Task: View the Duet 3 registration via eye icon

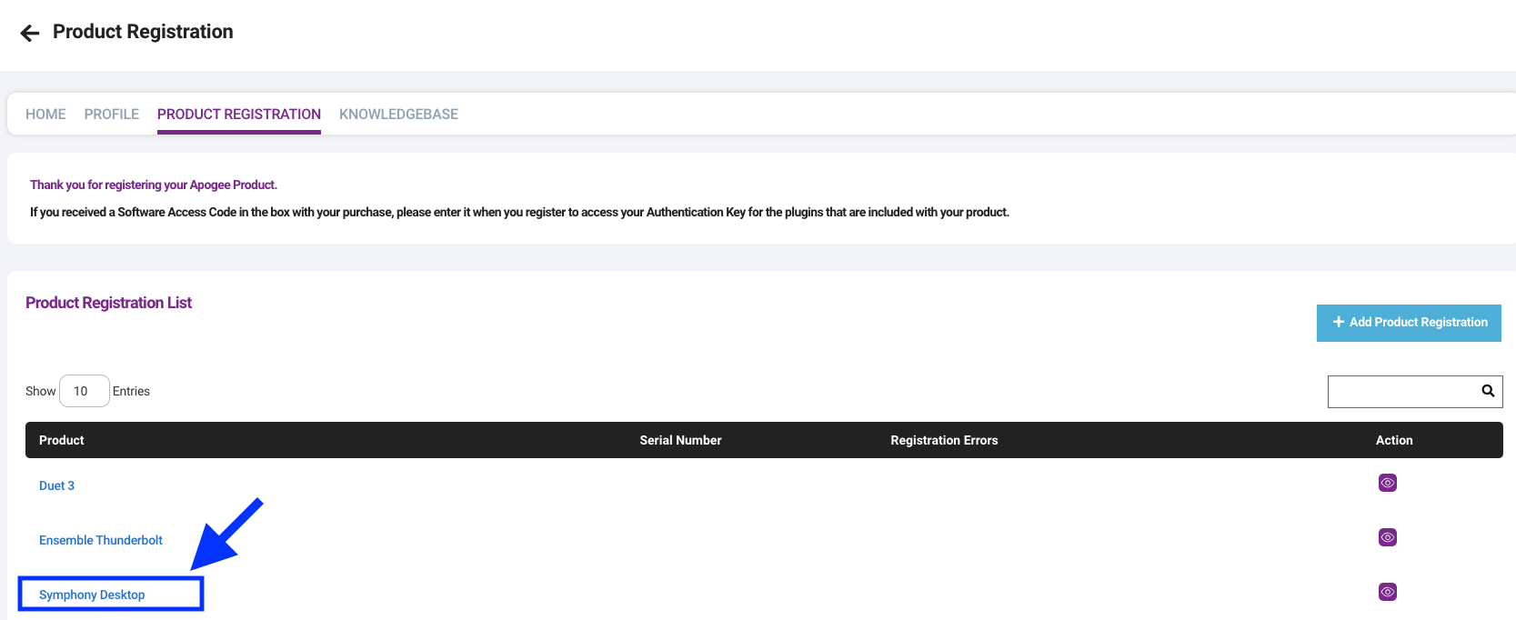Action: 1387,483
